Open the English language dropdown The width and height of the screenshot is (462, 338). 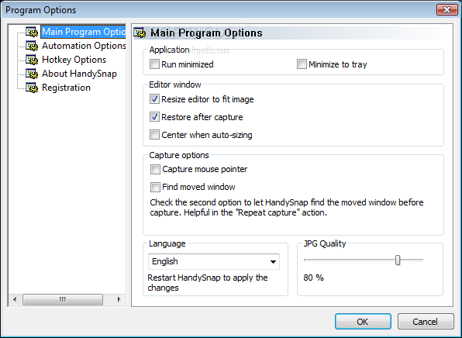point(214,261)
